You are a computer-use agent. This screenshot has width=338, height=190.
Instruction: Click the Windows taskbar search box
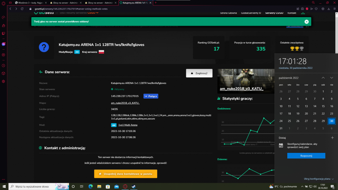(39, 187)
